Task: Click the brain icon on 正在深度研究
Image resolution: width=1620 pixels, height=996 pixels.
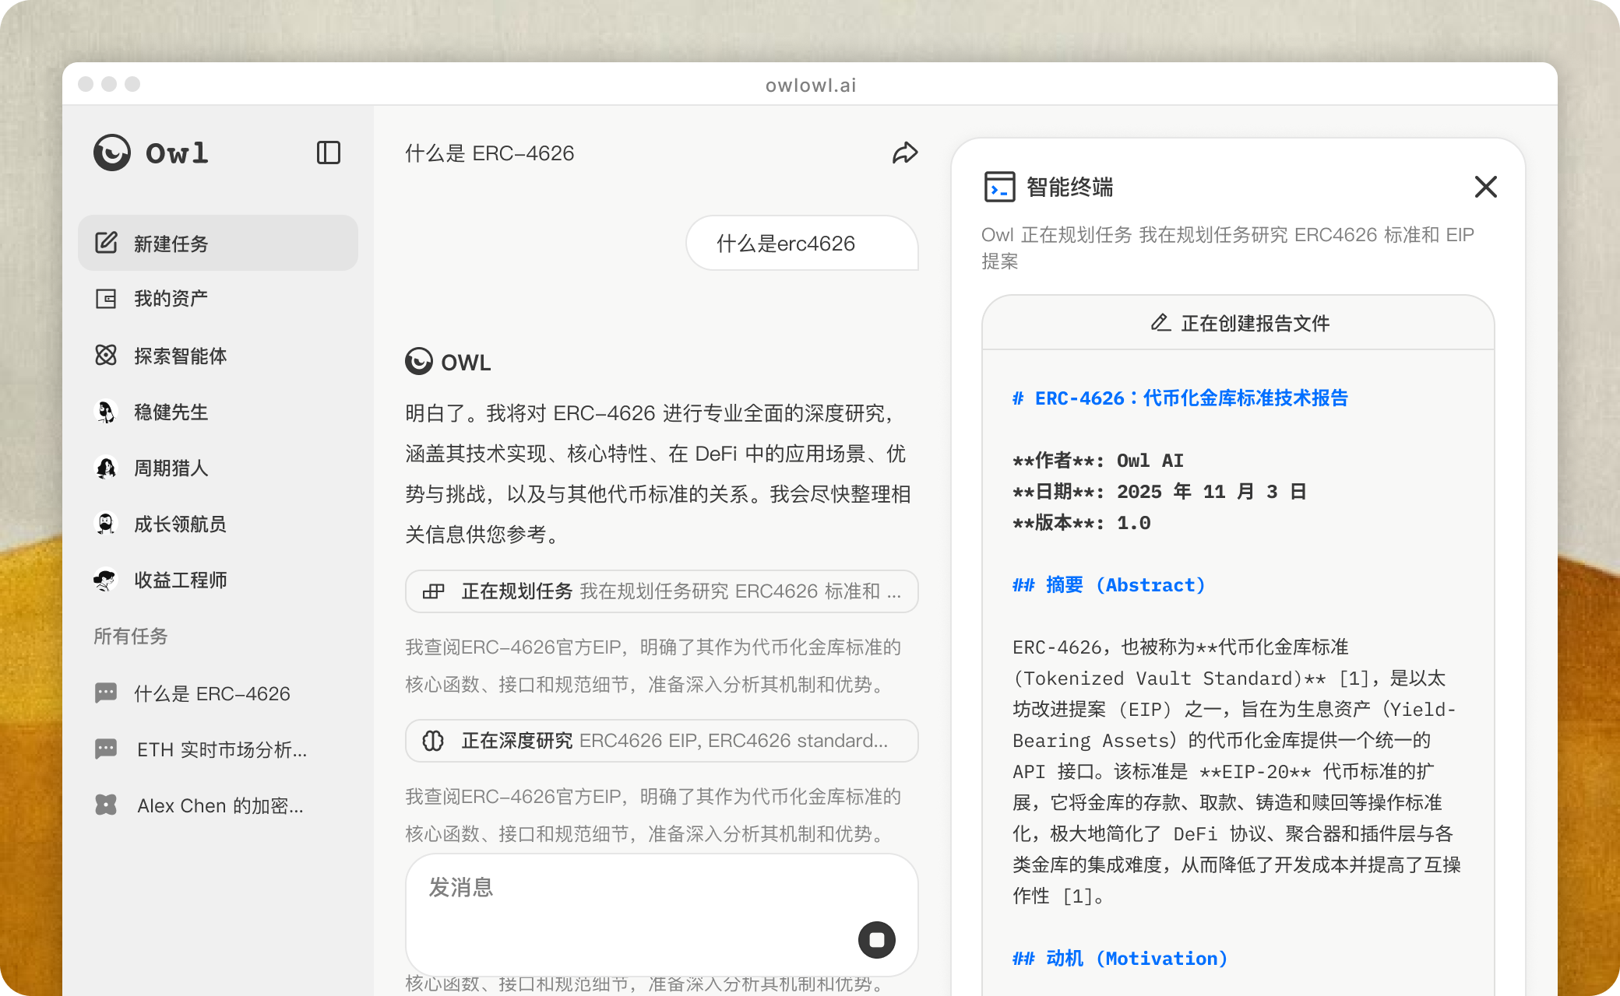Action: [x=433, y=741]
